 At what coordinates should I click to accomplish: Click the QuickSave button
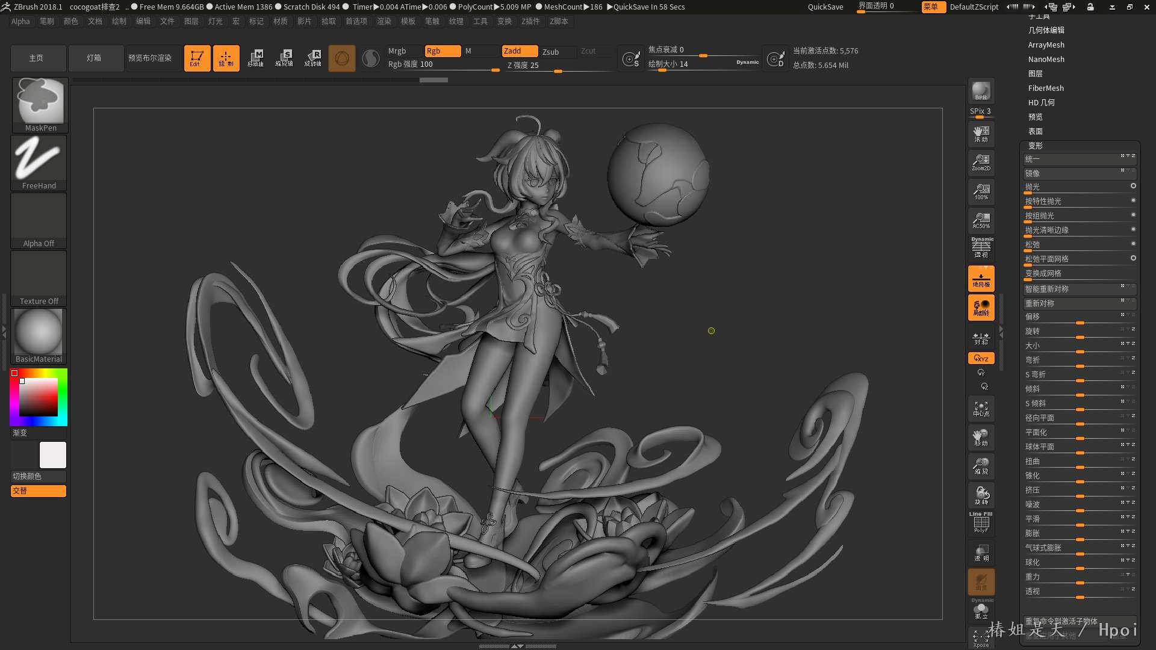[x=825, y=7]
